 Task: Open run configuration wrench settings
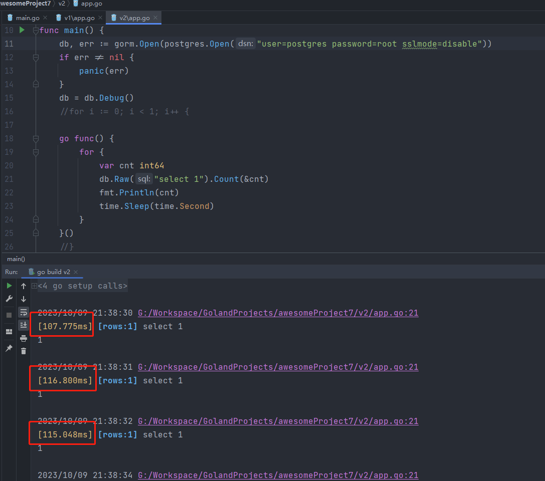(9, 299)
